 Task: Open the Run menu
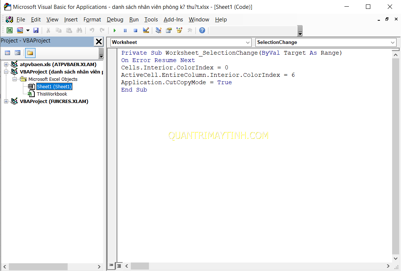point(134,20)
